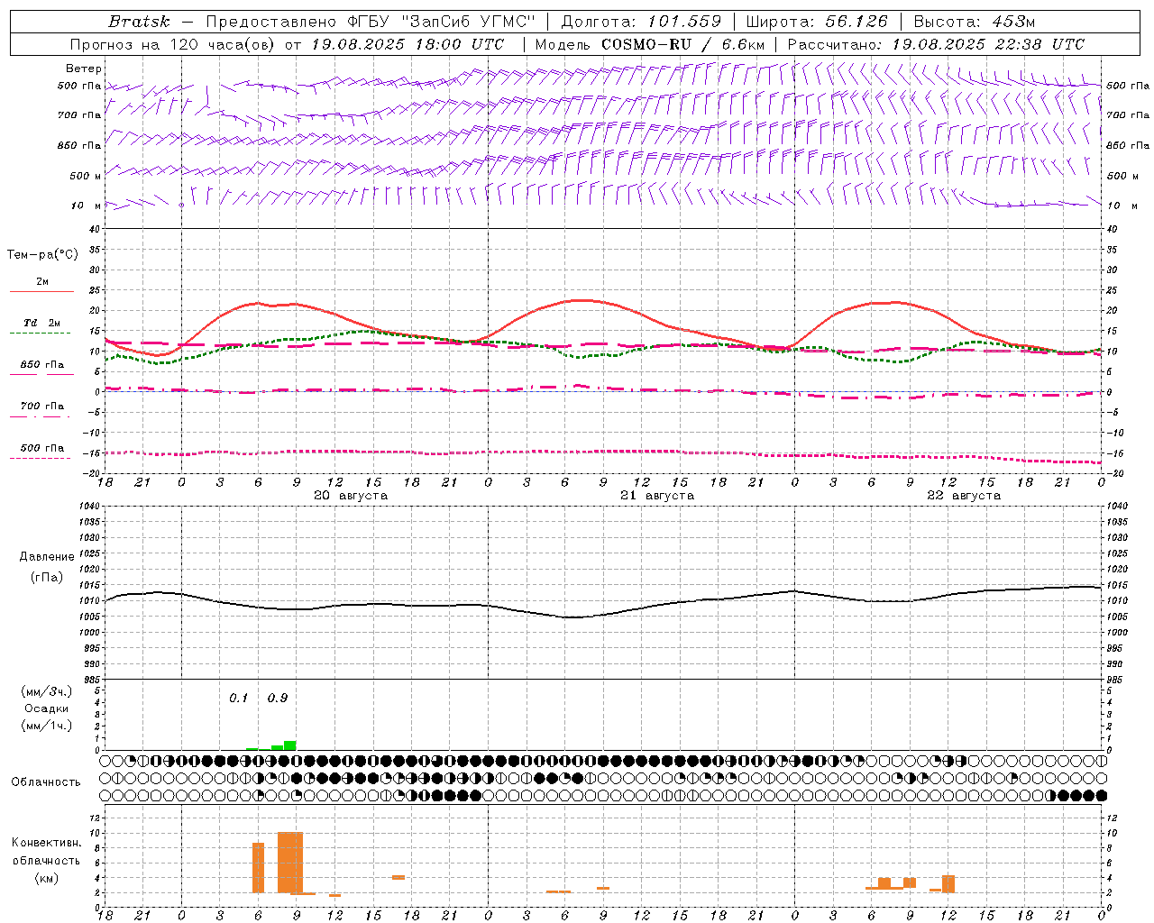Click the "20 августа" date label
This screenshot has width=1154, height=923.
coord(351,496)
